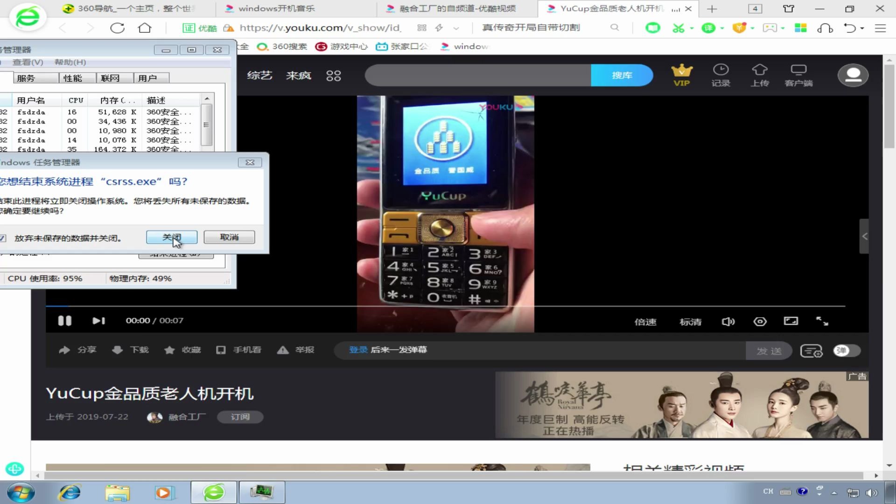Image resolution: width=896 pixels, height=504 pixels.
Task: Click the 关闭 shutdown button in dialog
Action: point(171,237)
